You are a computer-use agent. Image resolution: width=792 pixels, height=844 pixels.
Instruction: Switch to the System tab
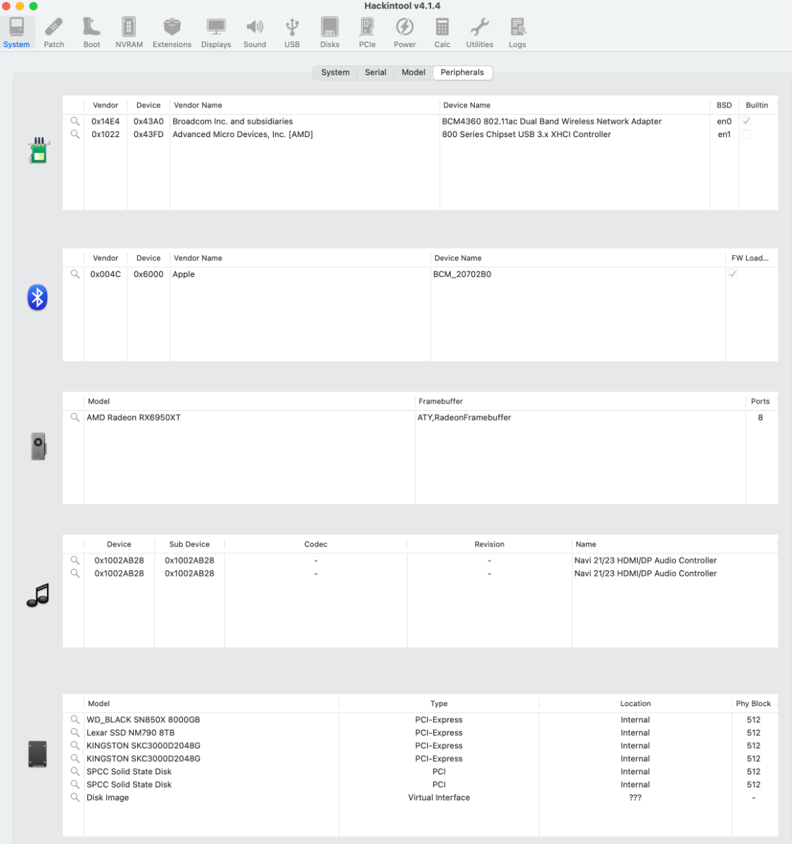click(335, 72)
